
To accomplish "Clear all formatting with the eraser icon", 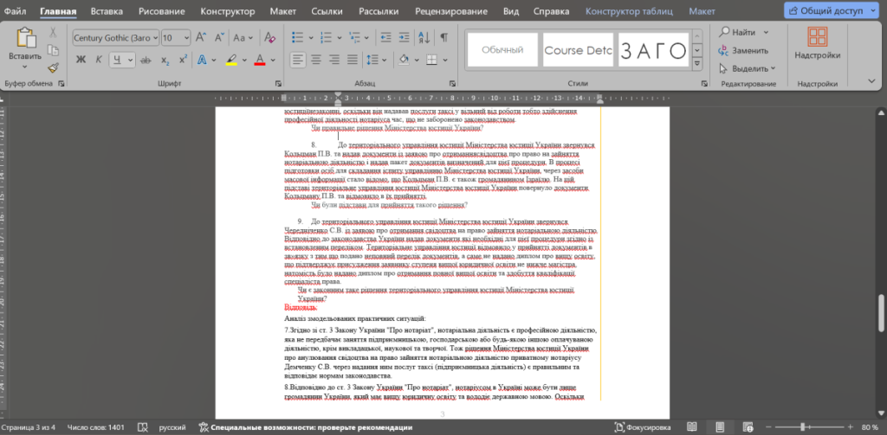I will [x=270, y=38].
